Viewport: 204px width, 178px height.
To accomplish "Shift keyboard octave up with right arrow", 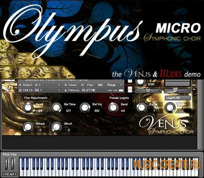I will [16, 174].
